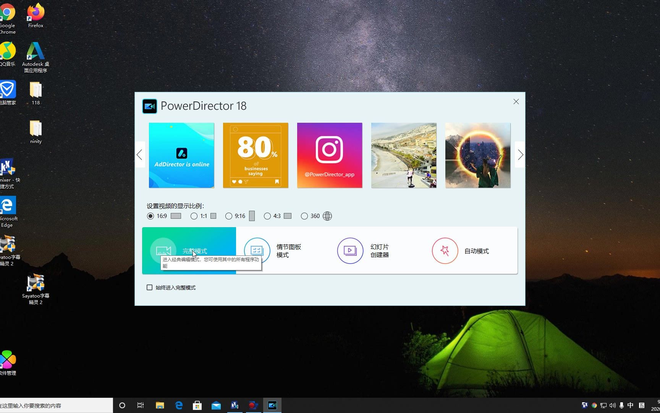This screenshot has width=660, height=413.
Task: Enable the 始终进入完整模式 checkbox
Action: 150,288
